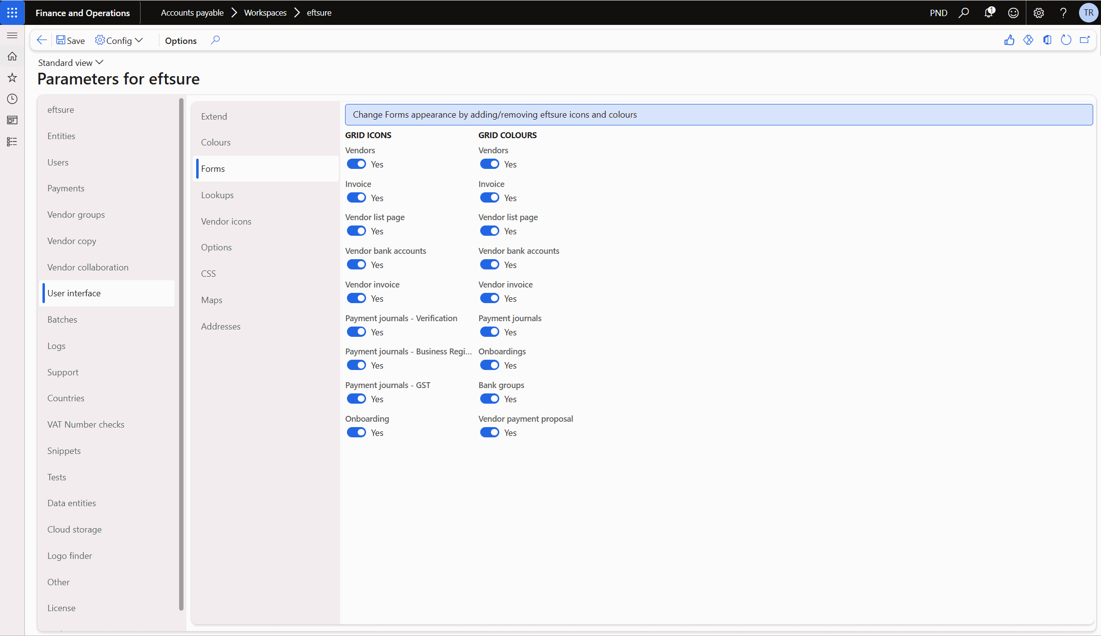This screenshot has width=1101, height=636.
Task: Open the Config dropdown menu
Action: click(119, 41)
